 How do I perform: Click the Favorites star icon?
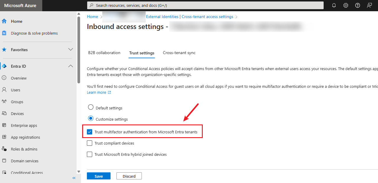(x=4, y=50)
